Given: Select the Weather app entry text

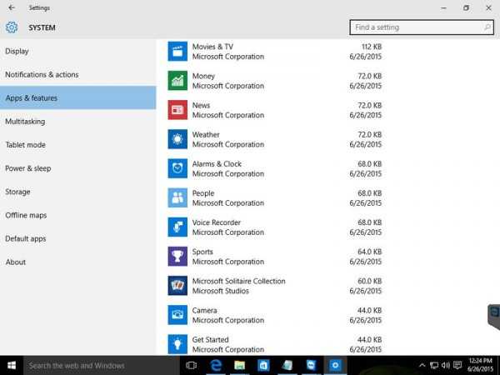Looking at the screenshot, I should (206, 134).
